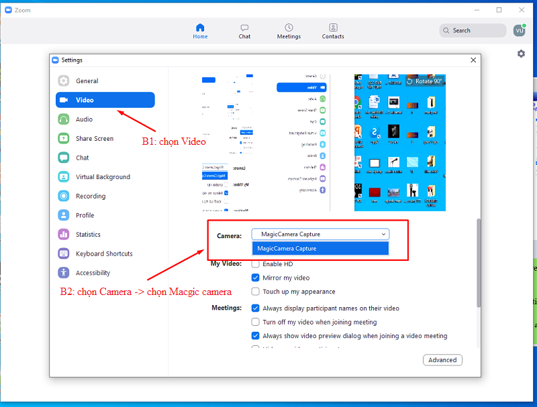Open Recording settings icon
The image size is (537, 407).
pos(63,196)
